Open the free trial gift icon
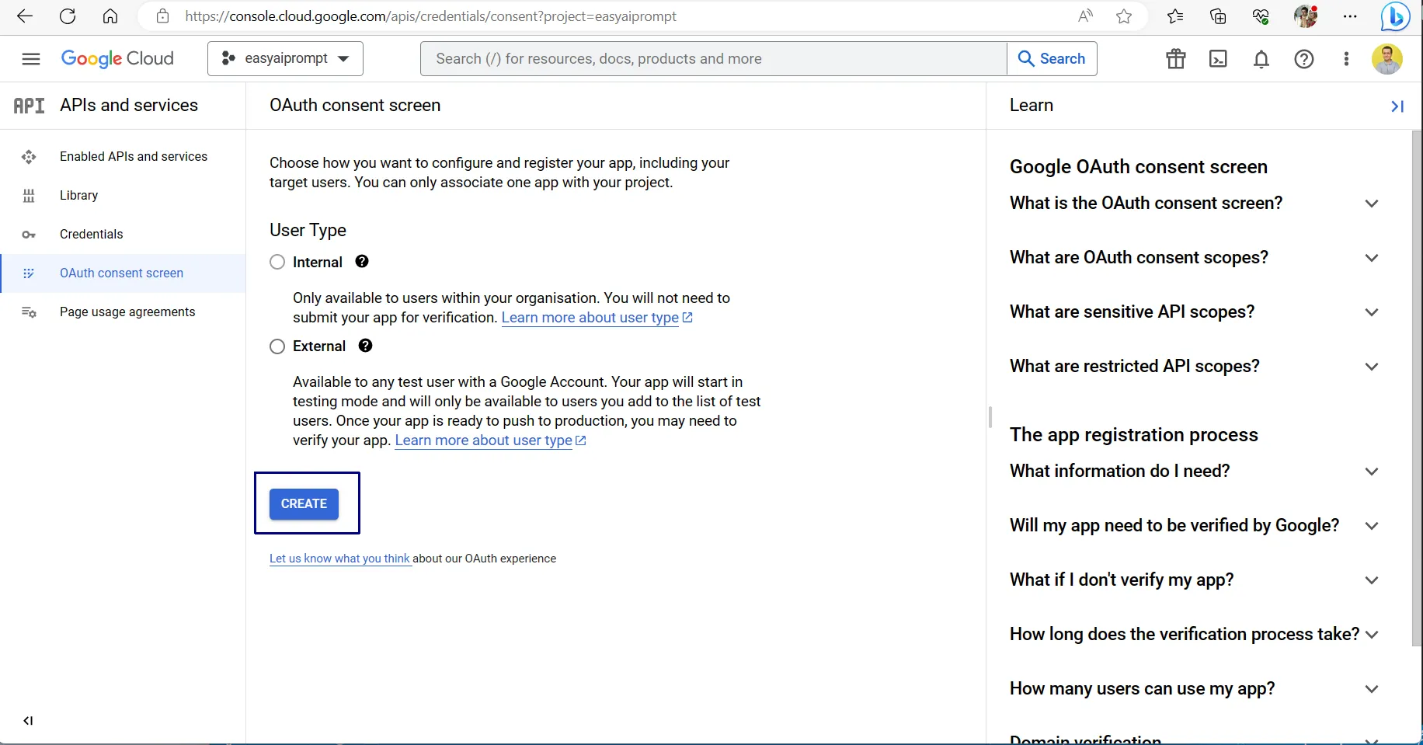 pyautogui.click(x=1176, y=59)
